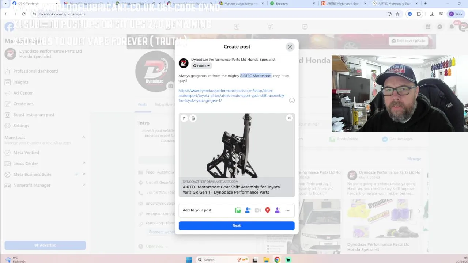Switch to Expenses tab
This screenshot has width=468, height=263.
point(292,4)
